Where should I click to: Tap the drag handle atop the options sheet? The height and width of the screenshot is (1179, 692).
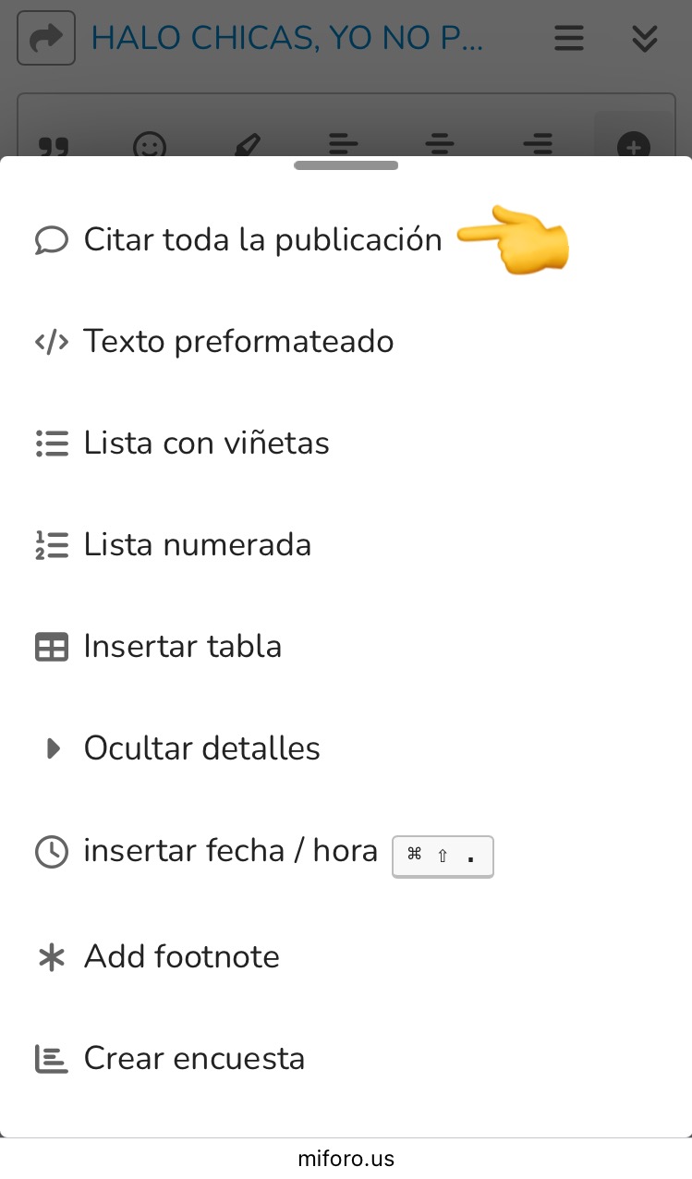pyautogui.click(x=346, y=166)
